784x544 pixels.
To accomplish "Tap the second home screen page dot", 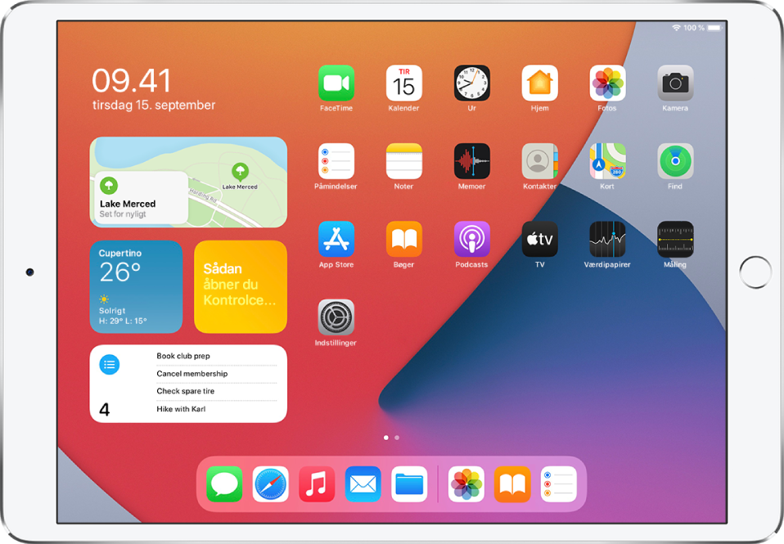I will [x=397, y=438].
